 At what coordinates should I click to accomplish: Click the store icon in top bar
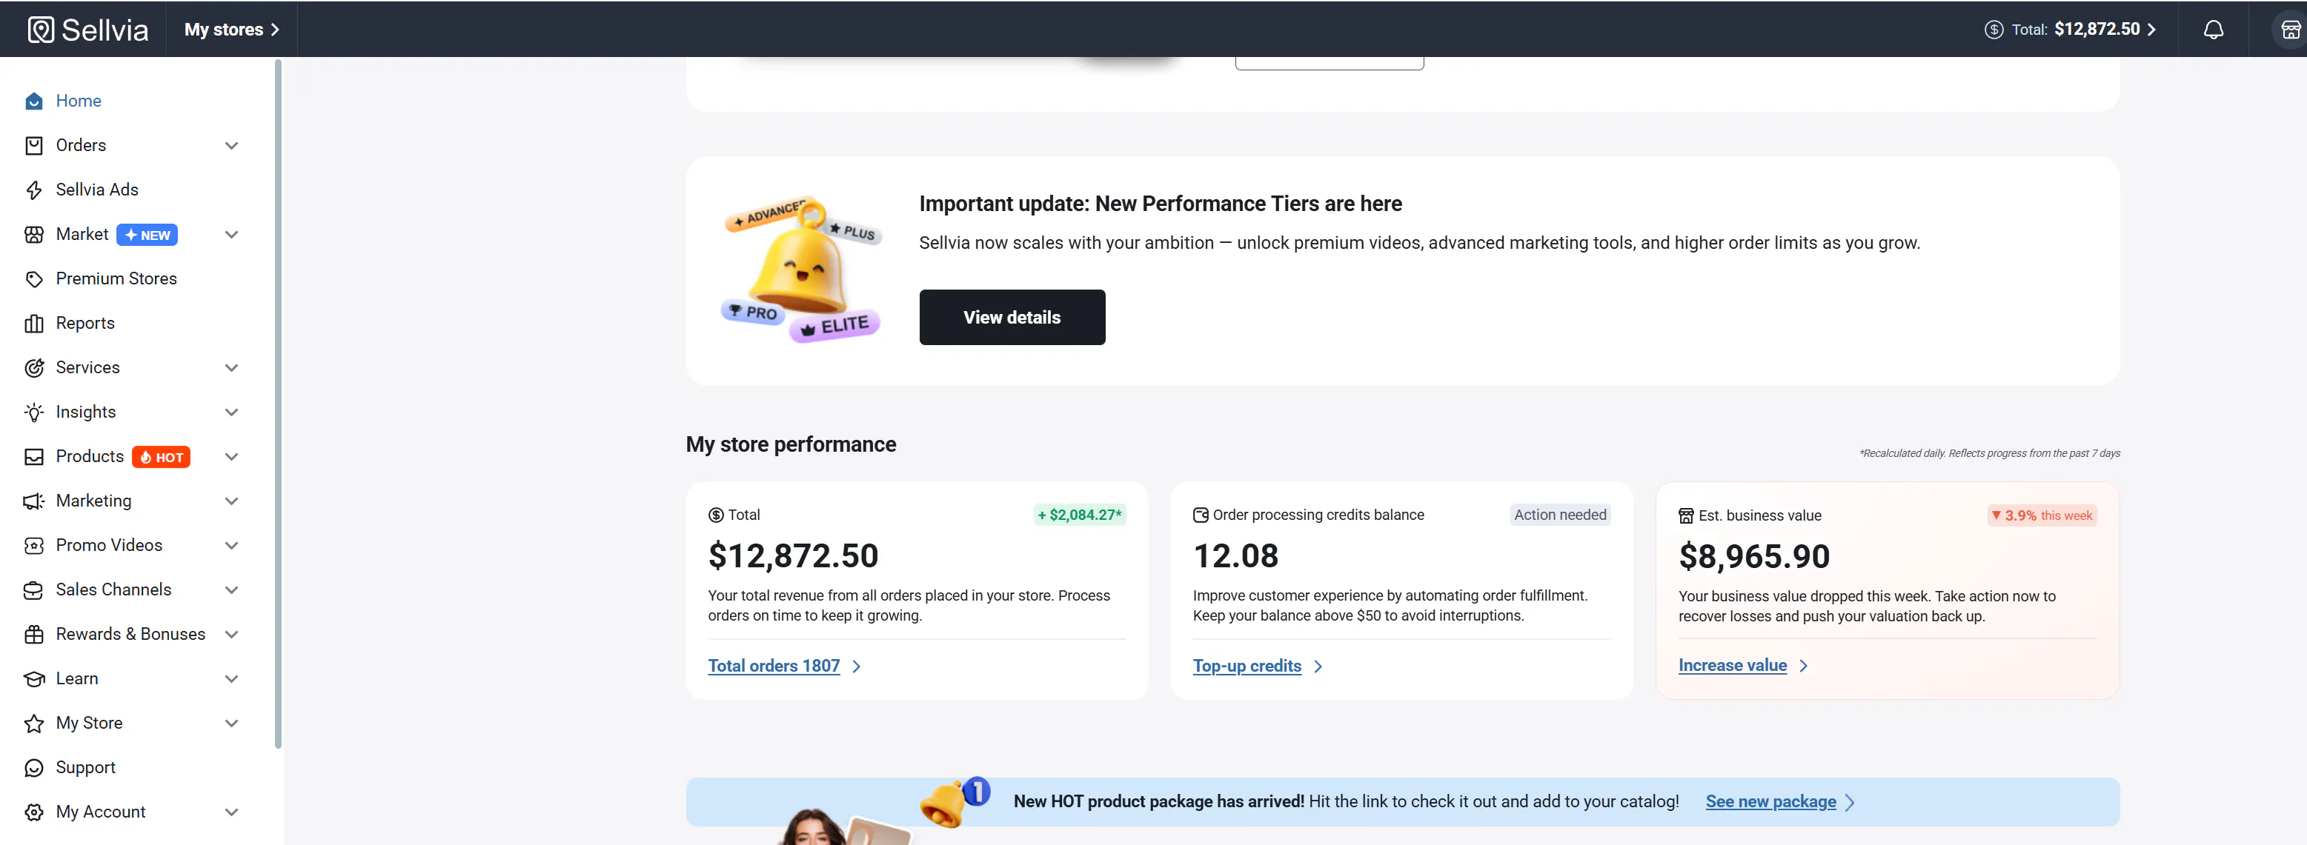pyautogui.click(x=2290, y=30)
